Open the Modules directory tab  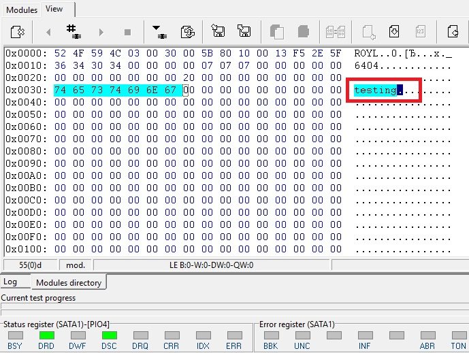pos(69,283)
